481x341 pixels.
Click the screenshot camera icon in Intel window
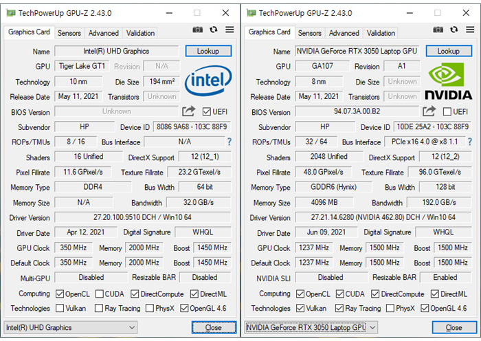pos(198,30)
